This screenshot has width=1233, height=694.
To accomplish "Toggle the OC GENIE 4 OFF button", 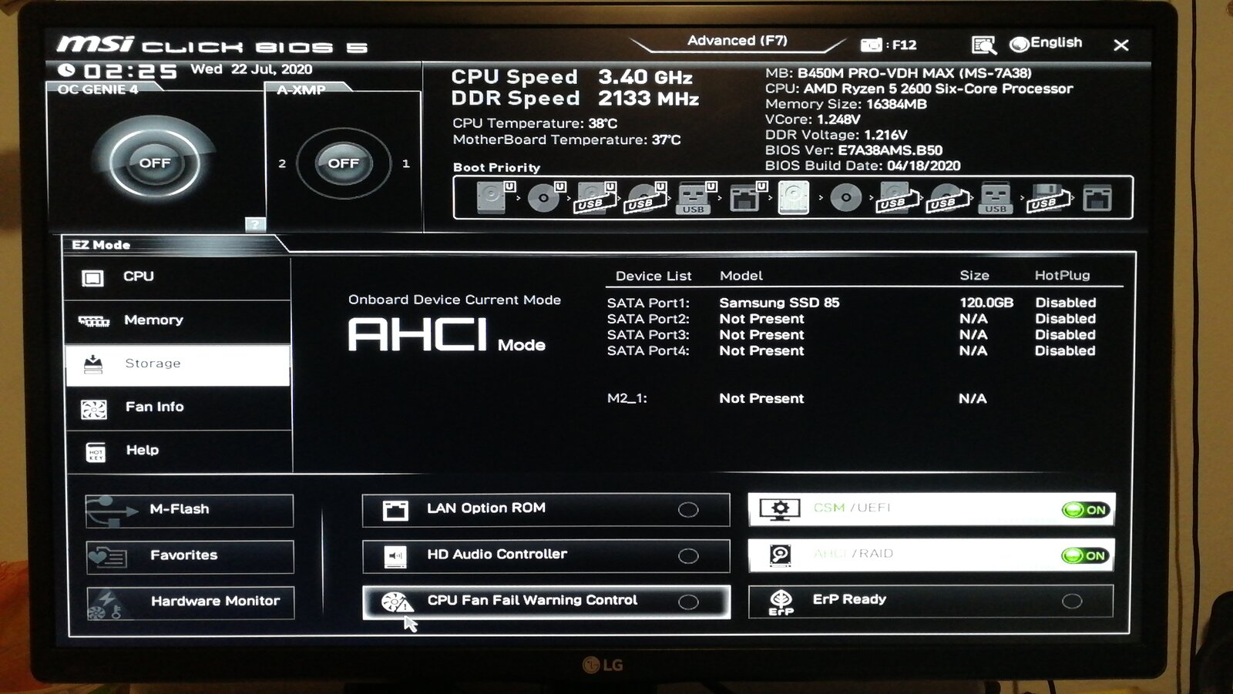I will 154,163.
